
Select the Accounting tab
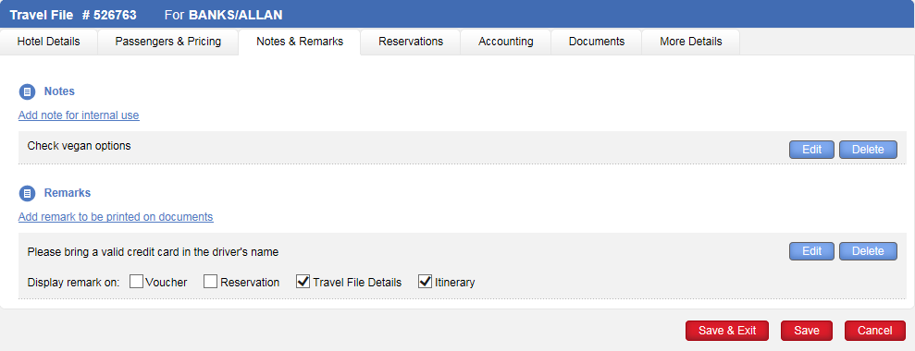coord(506,42)
